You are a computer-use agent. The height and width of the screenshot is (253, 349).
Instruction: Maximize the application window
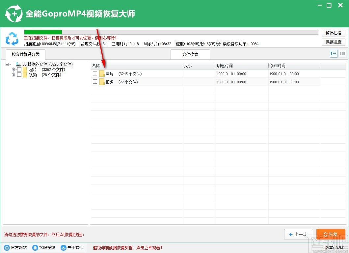point(329,5)
